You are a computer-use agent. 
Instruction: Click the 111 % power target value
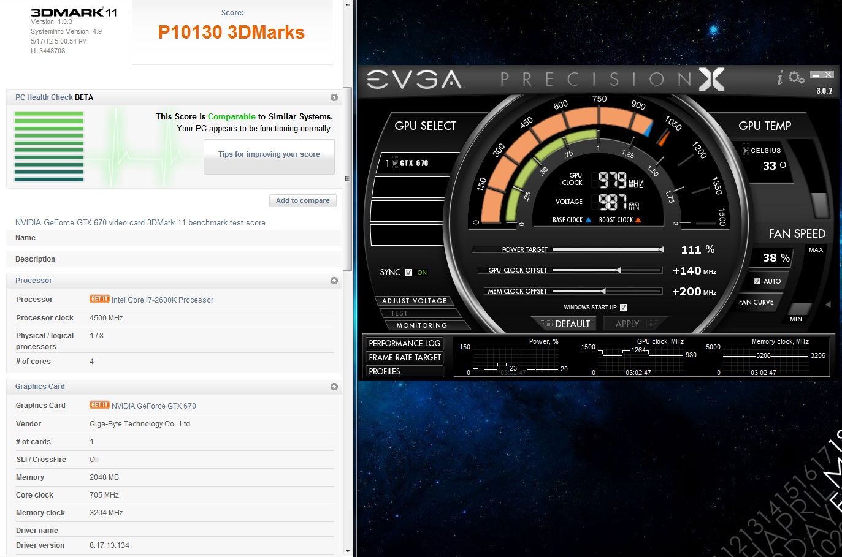click(698, 249)
